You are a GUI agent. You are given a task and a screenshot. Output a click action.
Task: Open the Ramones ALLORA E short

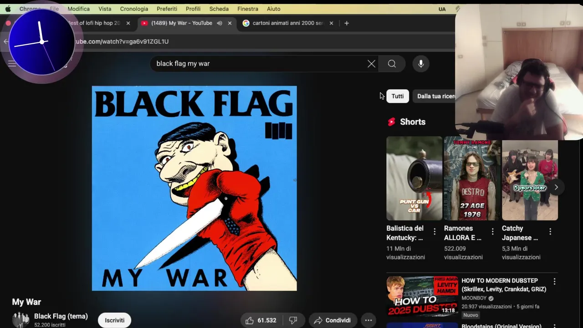point(472,178)
